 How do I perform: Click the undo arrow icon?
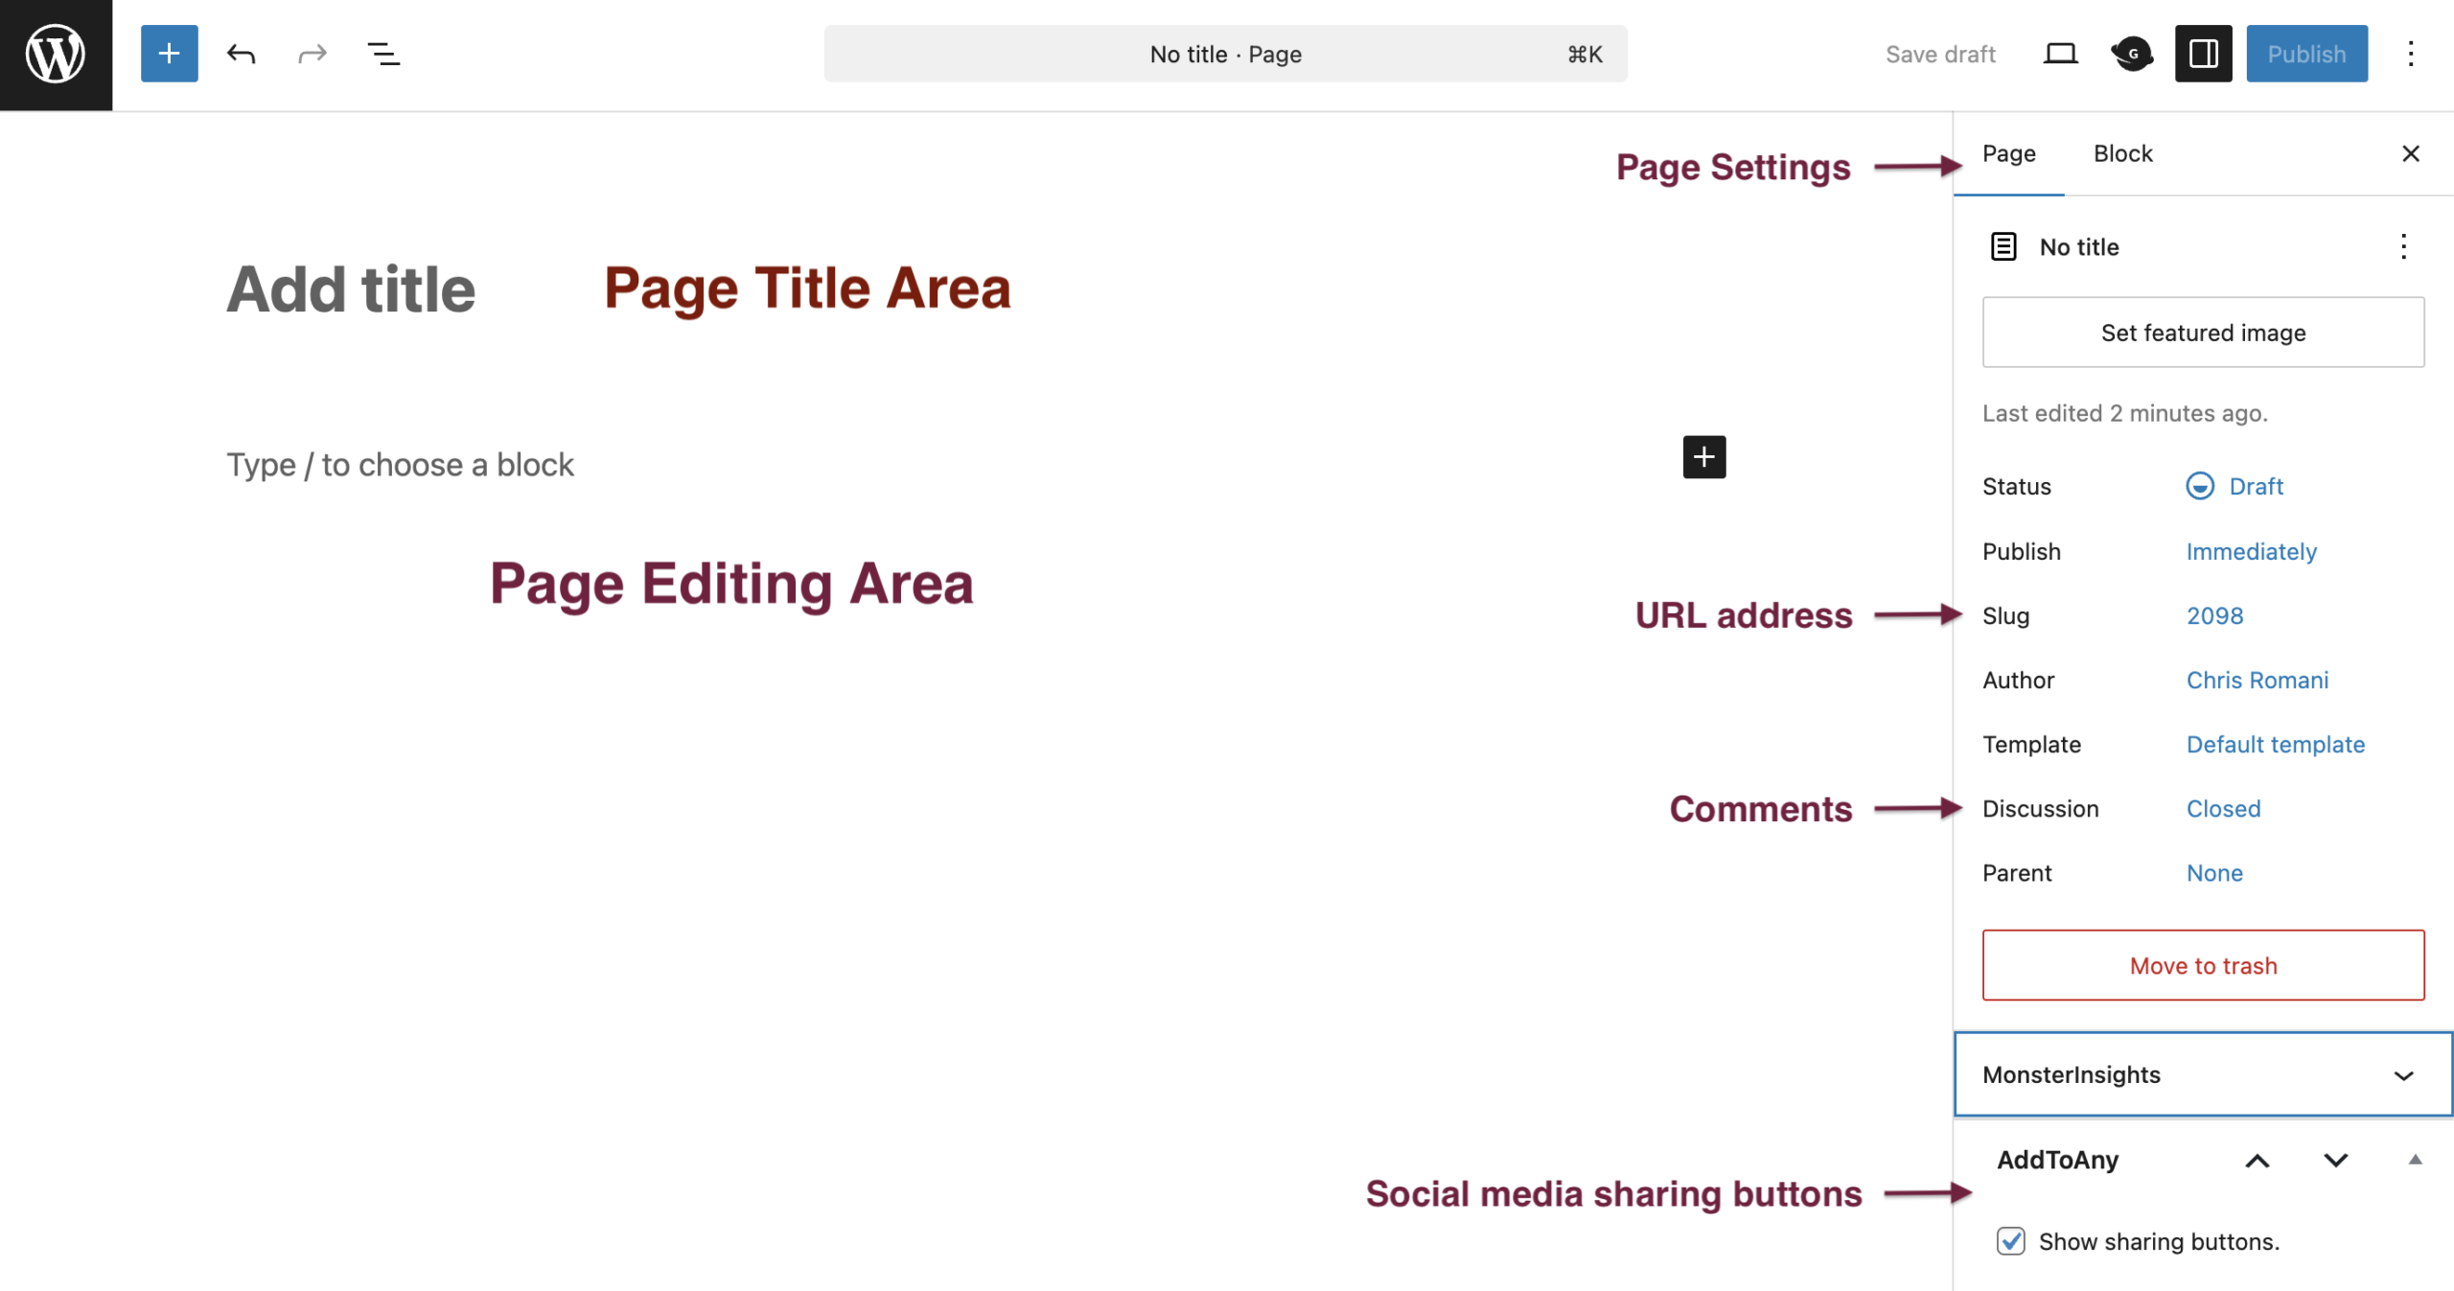tap(241, 54)
